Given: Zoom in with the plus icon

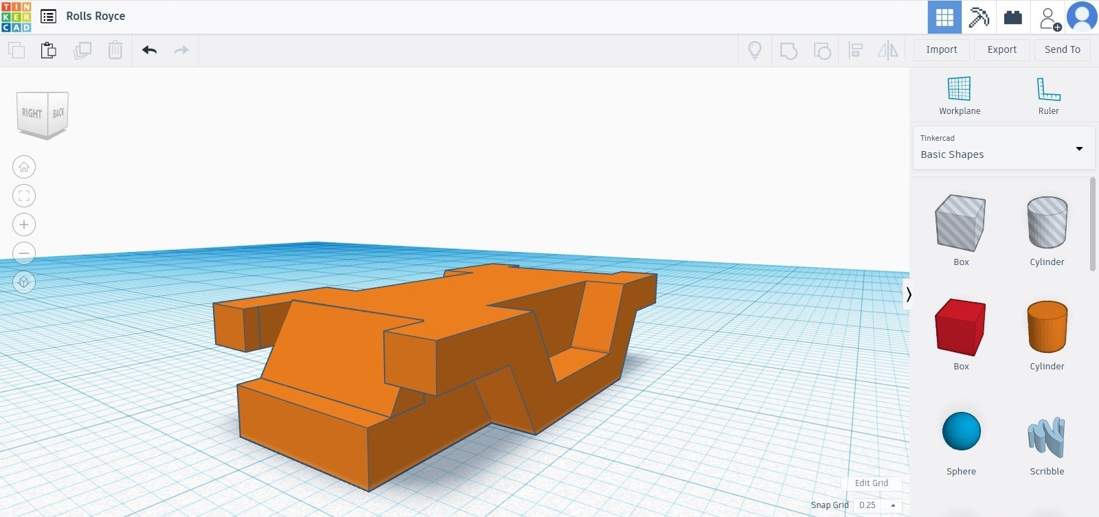Looking at the screenshot, I should point(24,225).
